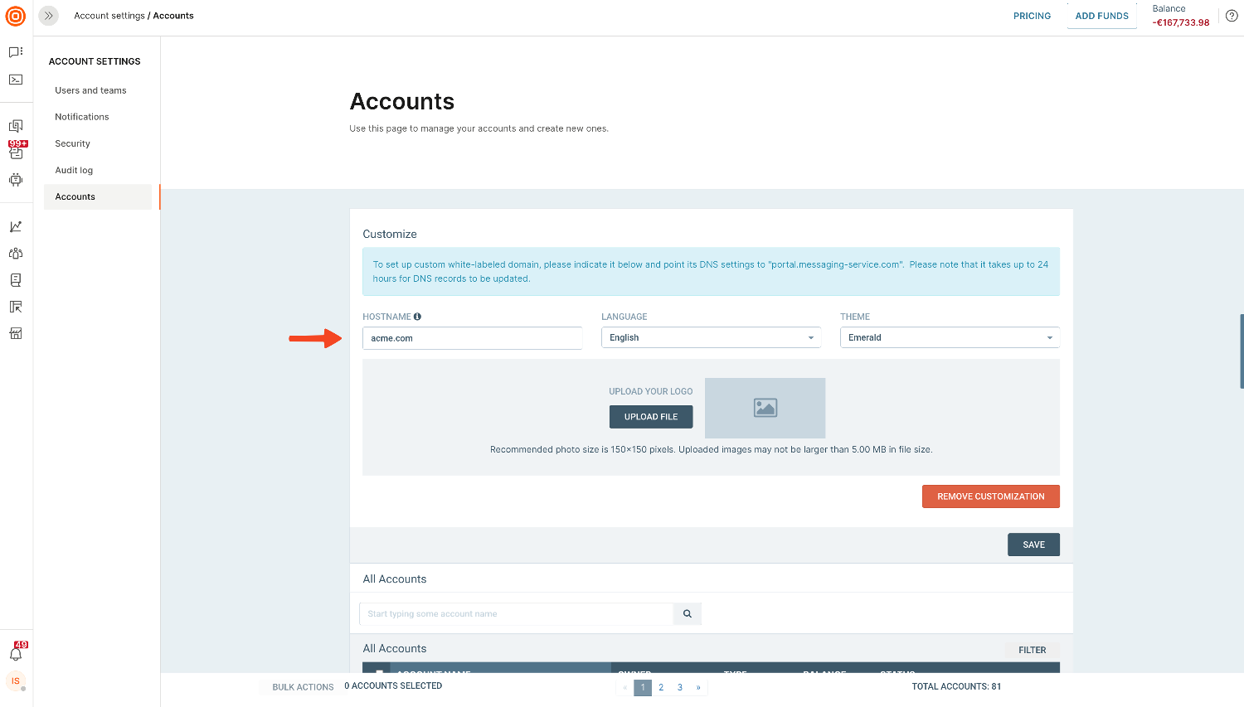Viewport: 1244px width, 707px height.
Task: Click the Hostname input field with acme.com
Action: point(472,338)
